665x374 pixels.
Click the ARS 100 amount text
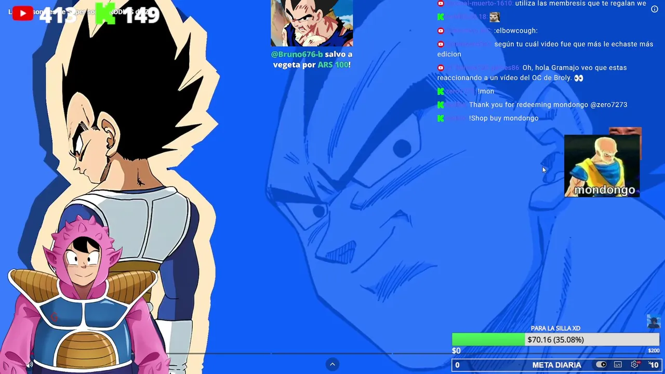[x=333, y=65]
